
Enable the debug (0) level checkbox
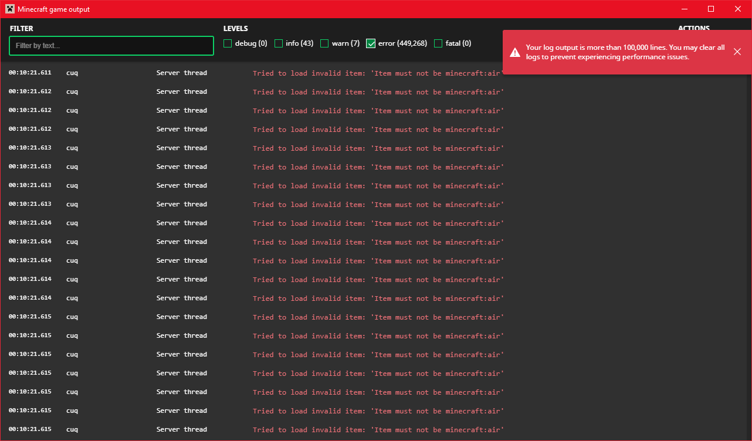[228, 43]
